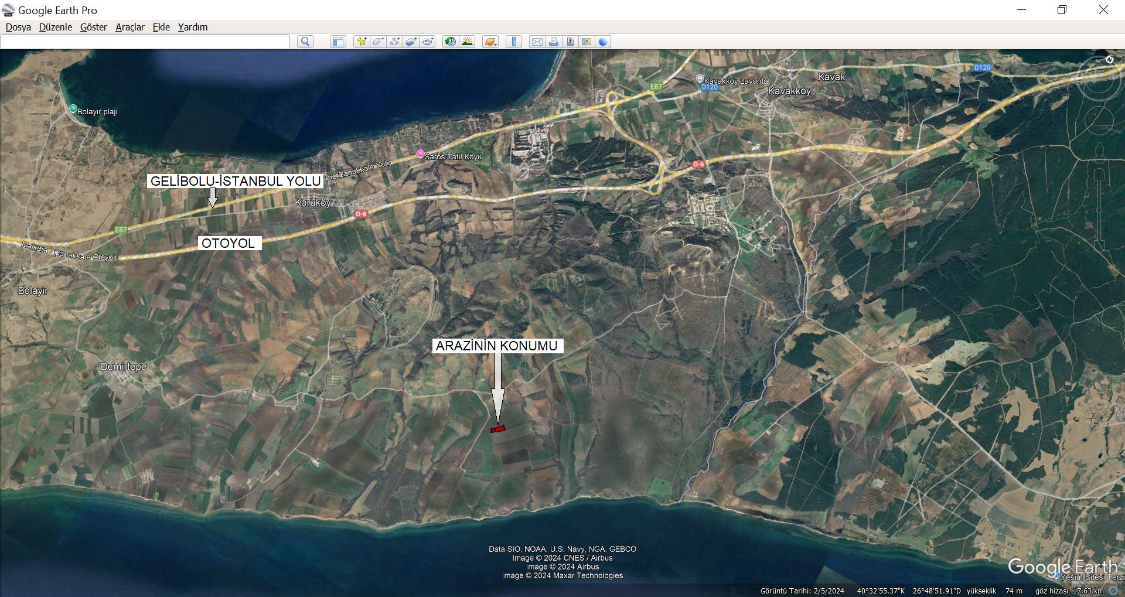Toggle the sidebar panel icon
The image size is (1125, 597).
click(x=338, y=42)
